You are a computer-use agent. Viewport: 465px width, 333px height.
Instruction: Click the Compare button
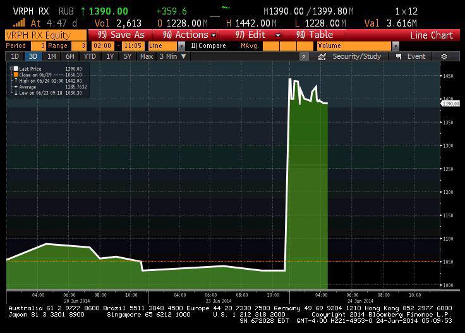(208, 46)
